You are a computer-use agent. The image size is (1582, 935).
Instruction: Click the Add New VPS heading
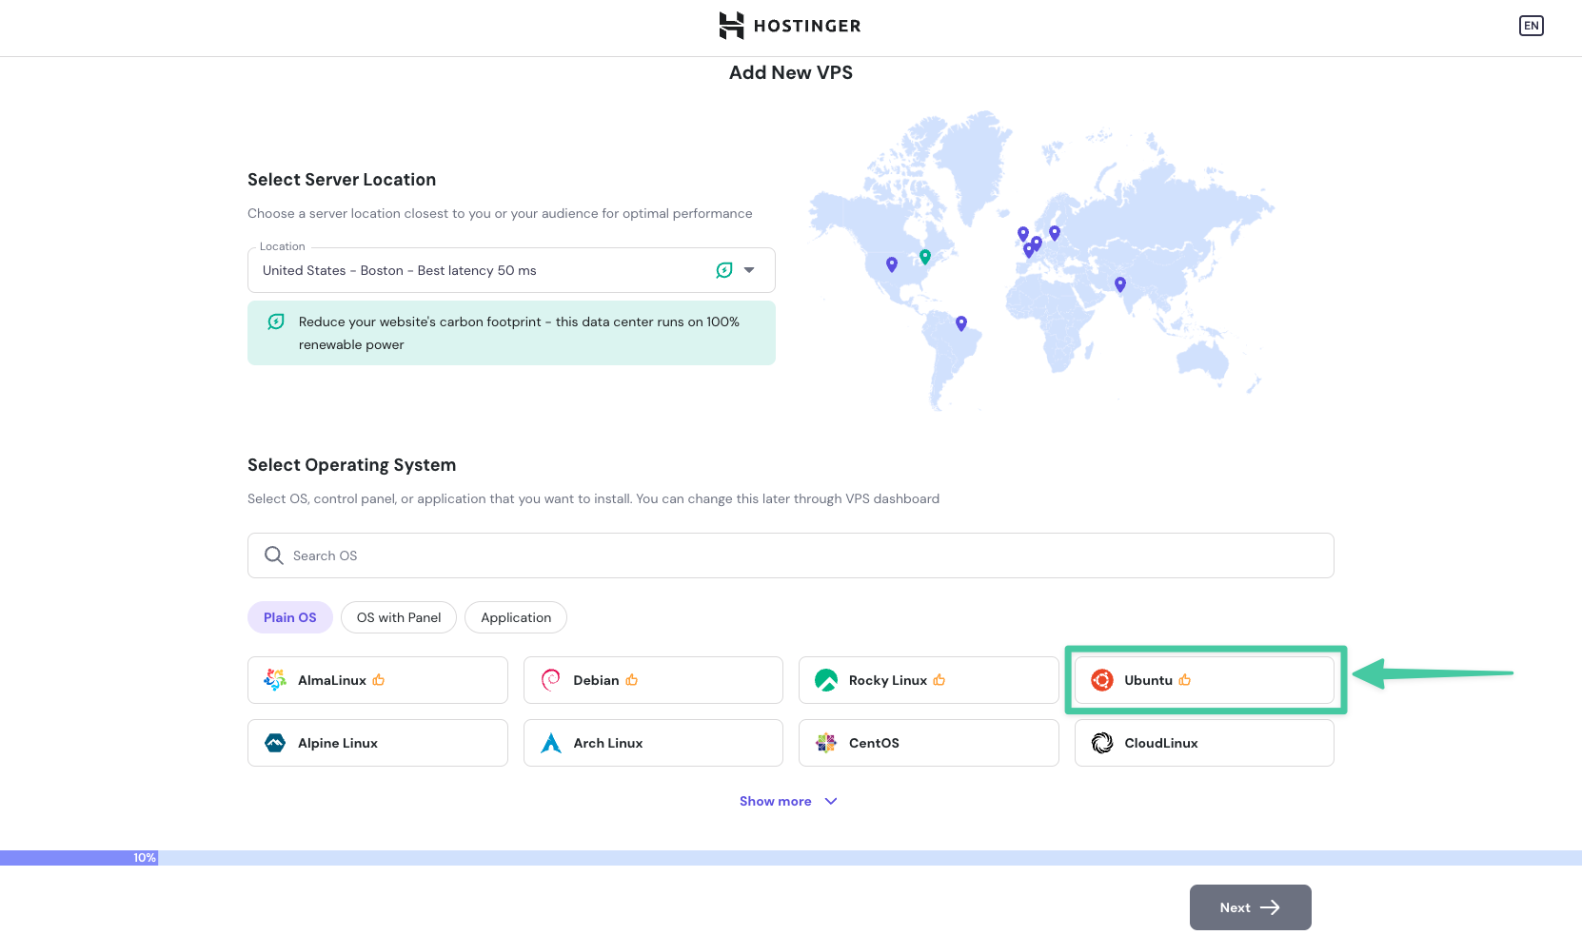tap(791, 72)
